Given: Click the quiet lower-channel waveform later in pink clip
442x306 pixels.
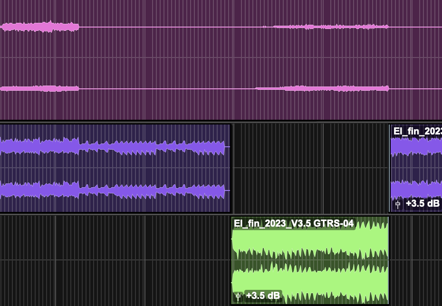Looking at the screenshot, I should (322, 88).
